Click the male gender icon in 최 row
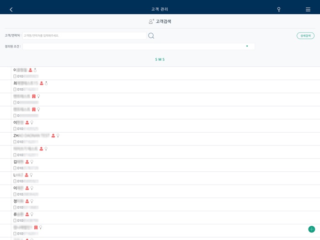This screenshot has width=320, height=240. tap(46, 83)
